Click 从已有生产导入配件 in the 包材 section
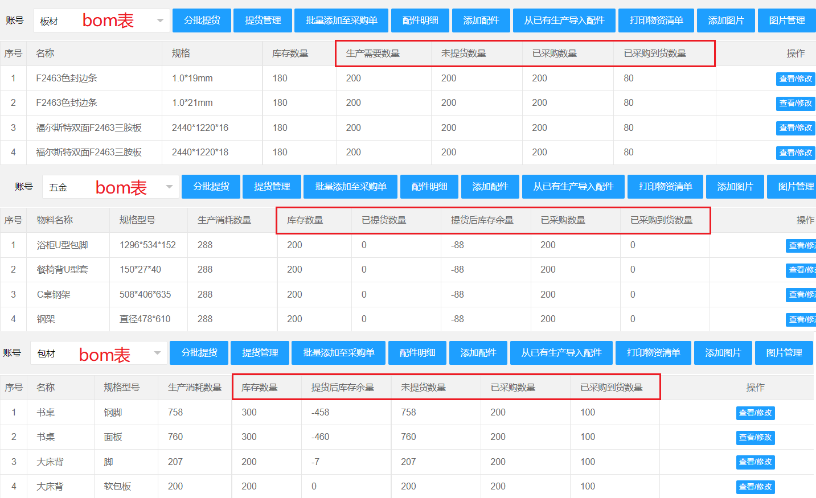 [561, 353]
